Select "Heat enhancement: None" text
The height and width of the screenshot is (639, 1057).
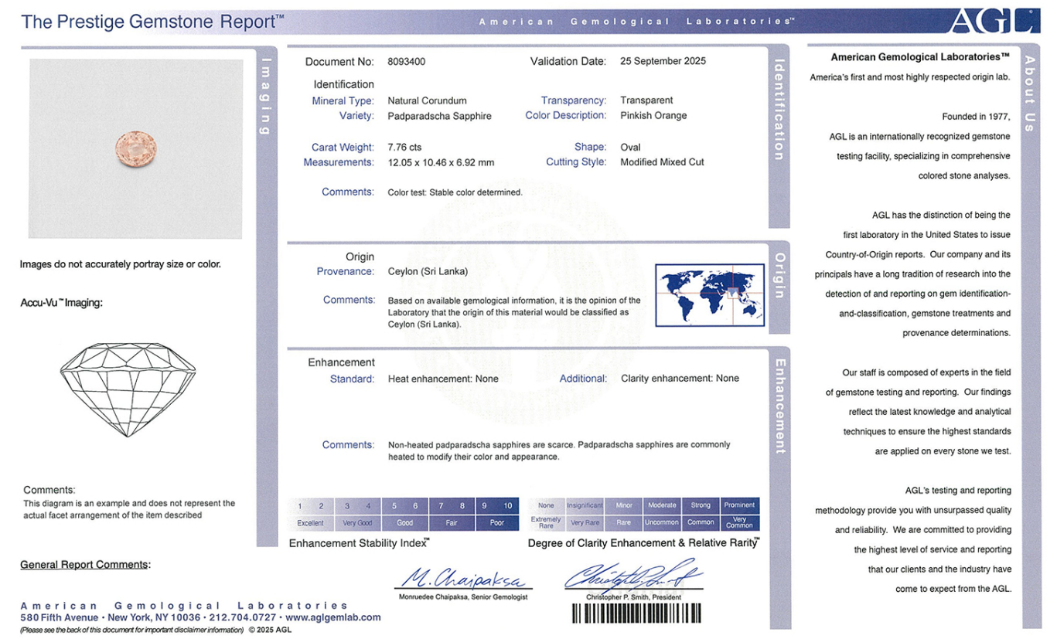(443, 379)
